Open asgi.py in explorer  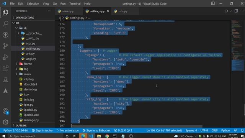click(31, 43)
